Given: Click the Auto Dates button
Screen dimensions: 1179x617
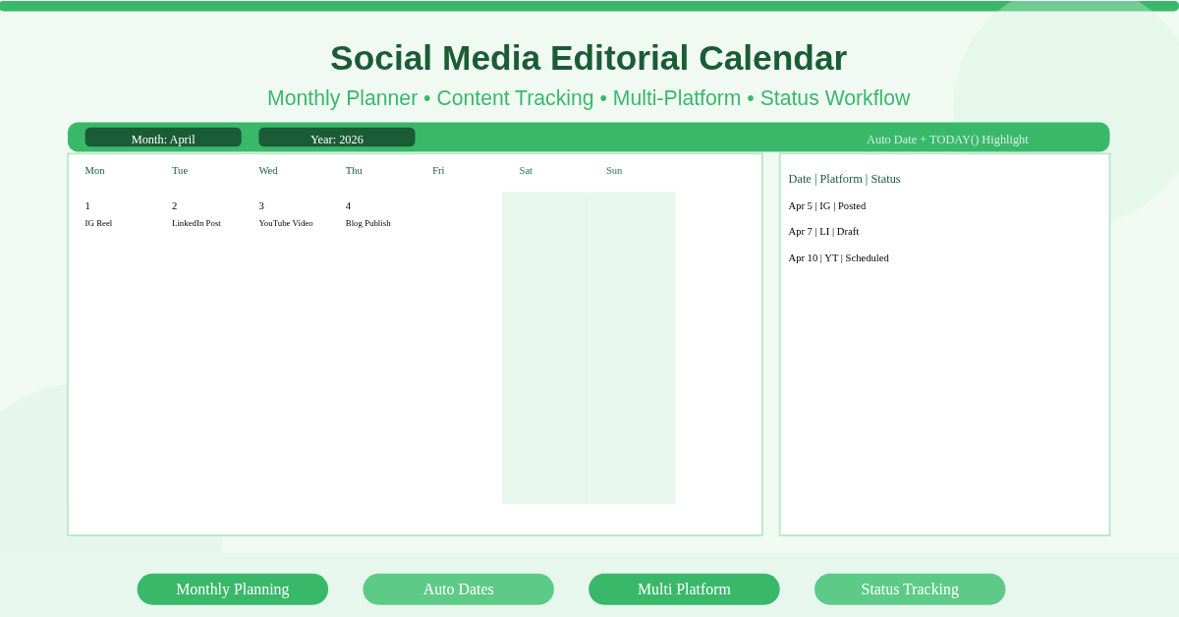Looking at the screenshot, I should click(458, 589).
